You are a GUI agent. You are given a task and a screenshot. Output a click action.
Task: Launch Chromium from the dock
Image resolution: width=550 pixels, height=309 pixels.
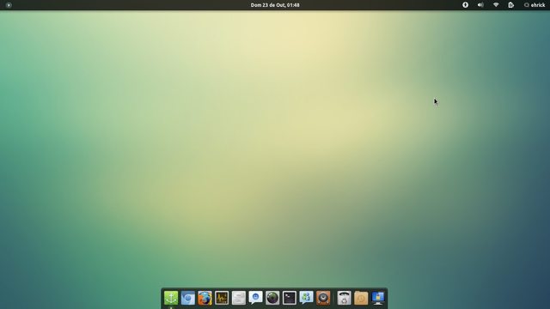pos(188,298)
